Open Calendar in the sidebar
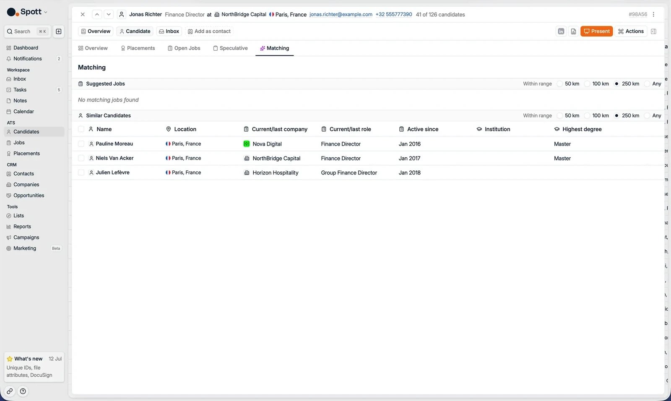Viewport: 671px width, 401px height. pyautogui.click(x=34, y=112)
